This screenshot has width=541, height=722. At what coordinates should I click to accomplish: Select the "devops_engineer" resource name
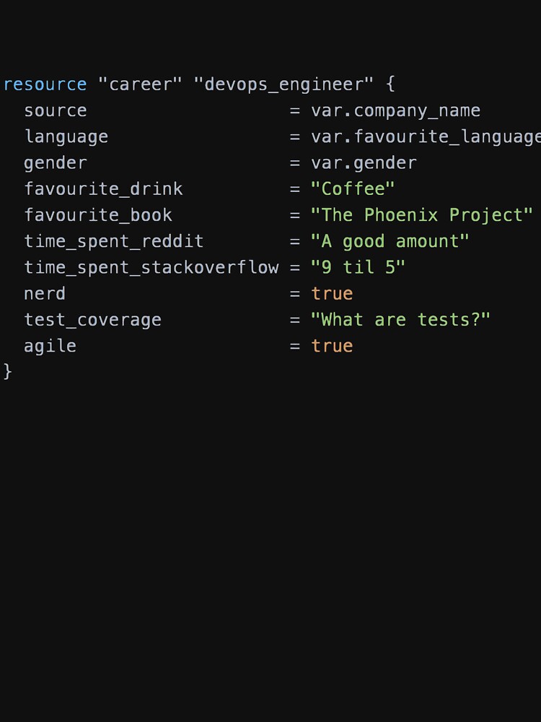click(x=283, y=84)
